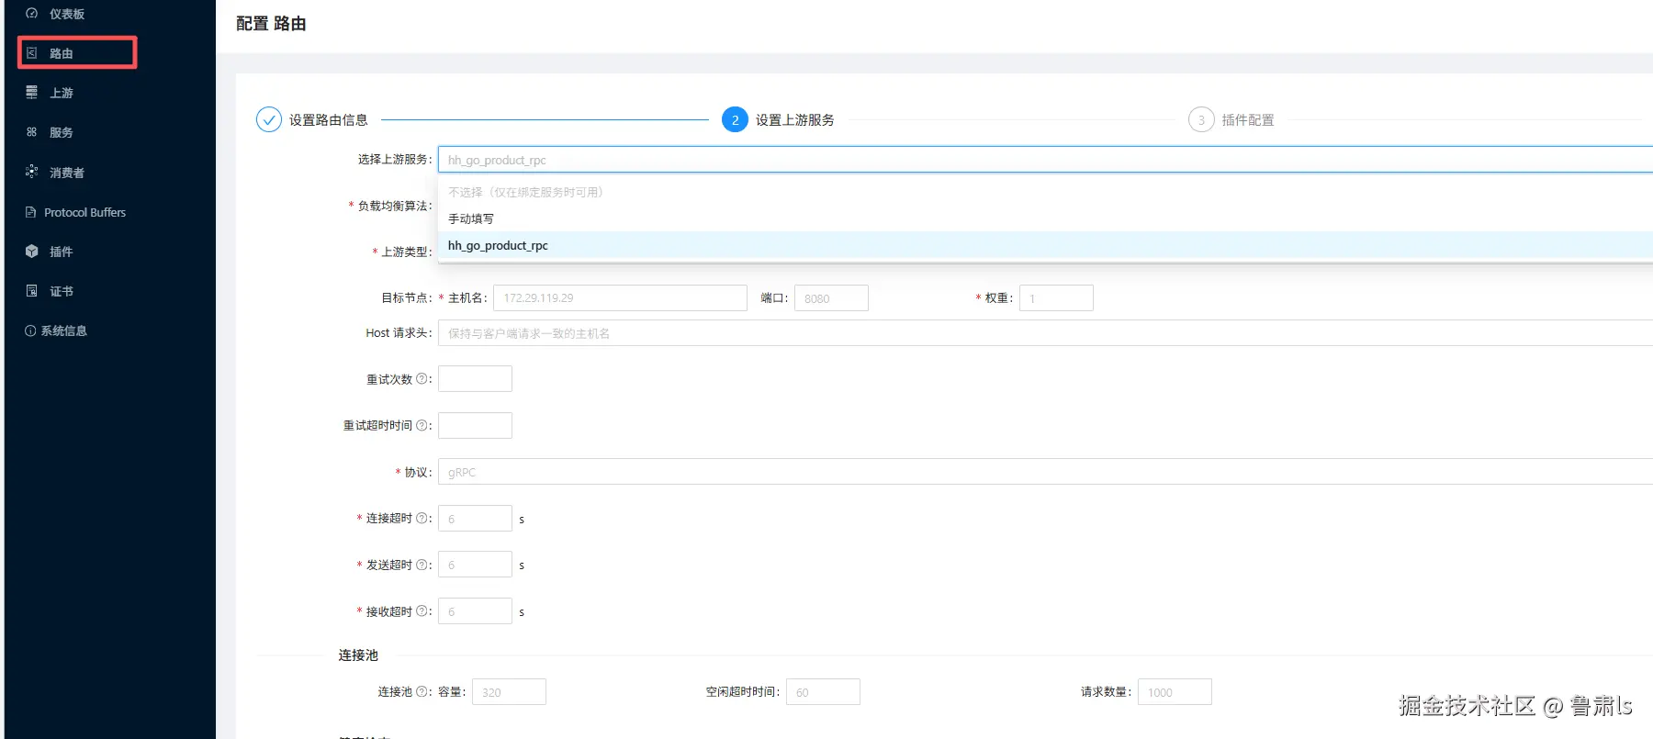The image size is (1653, 739).
Task: Click the 系统信息 info circle icon
Action: (30, 330)
